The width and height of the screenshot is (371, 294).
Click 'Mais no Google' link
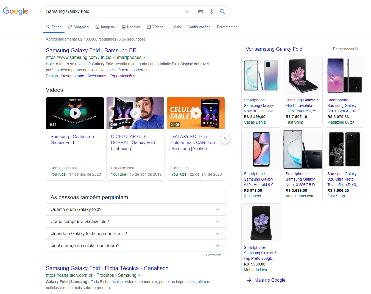click(x=270, y=280)
